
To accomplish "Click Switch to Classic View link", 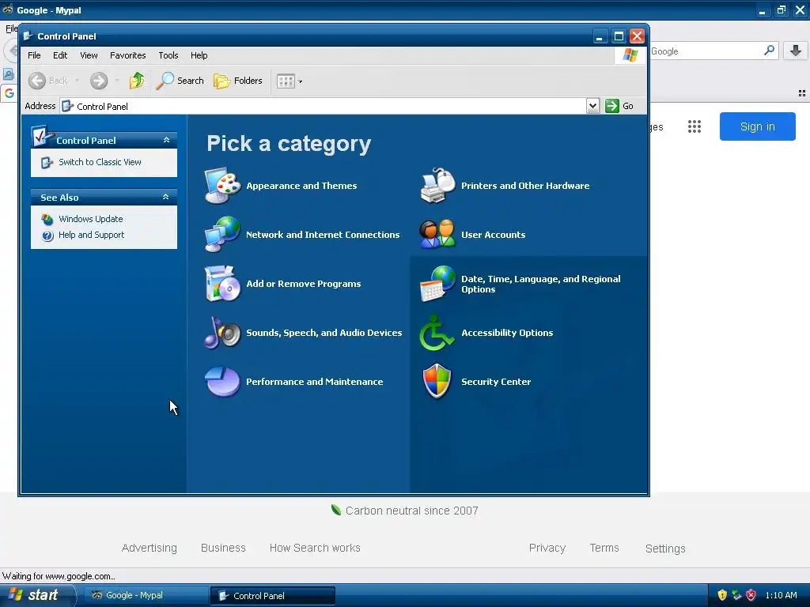I will click(100, 162).
